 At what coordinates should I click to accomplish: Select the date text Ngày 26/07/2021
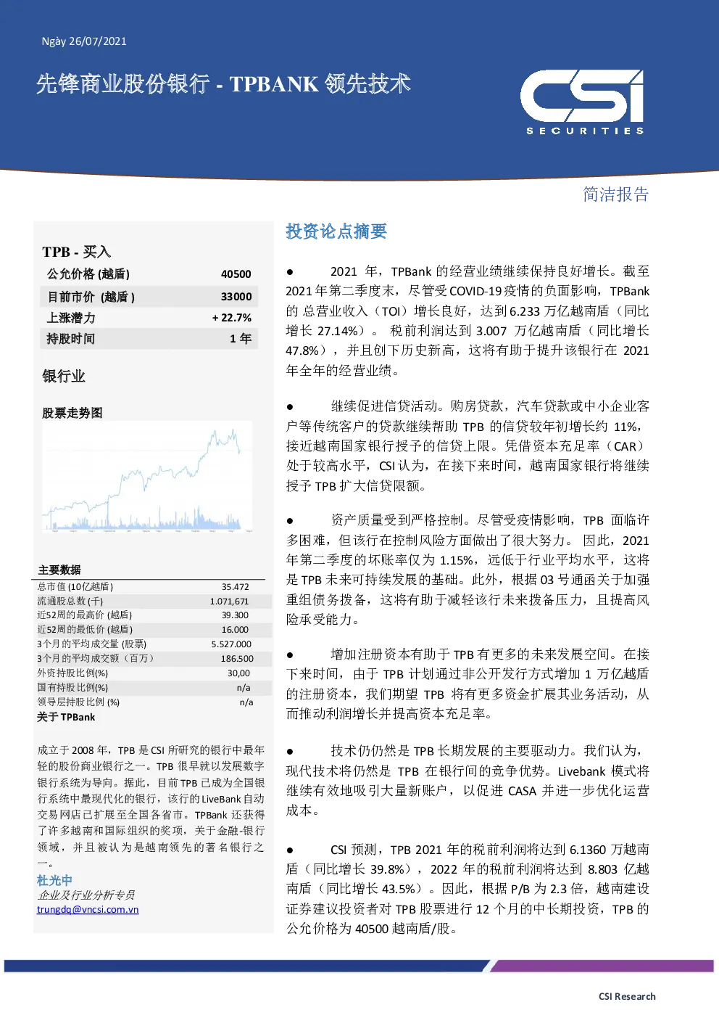[x=84, y=41]
